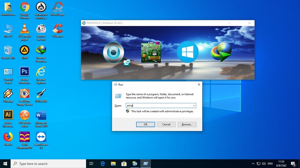This screenshot has width=300, height=168.
Task: Select This PC desktop icon
Action: (8, 31)
